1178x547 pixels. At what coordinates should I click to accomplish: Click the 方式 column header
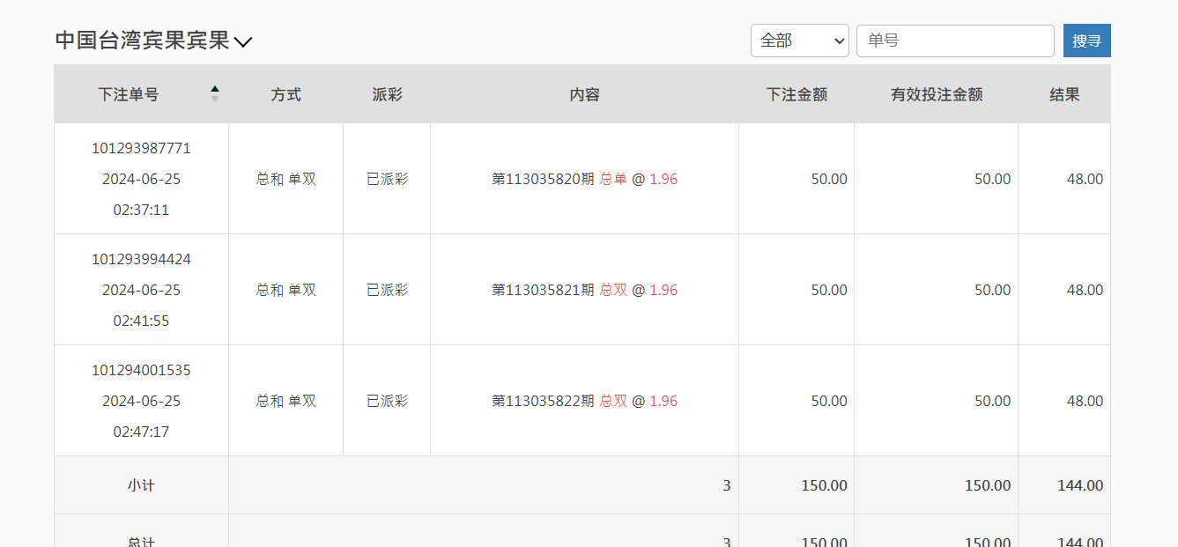(x=285, y=94)
